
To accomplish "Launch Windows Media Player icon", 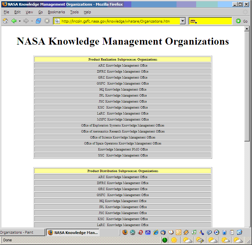I will tap(217, 232).
